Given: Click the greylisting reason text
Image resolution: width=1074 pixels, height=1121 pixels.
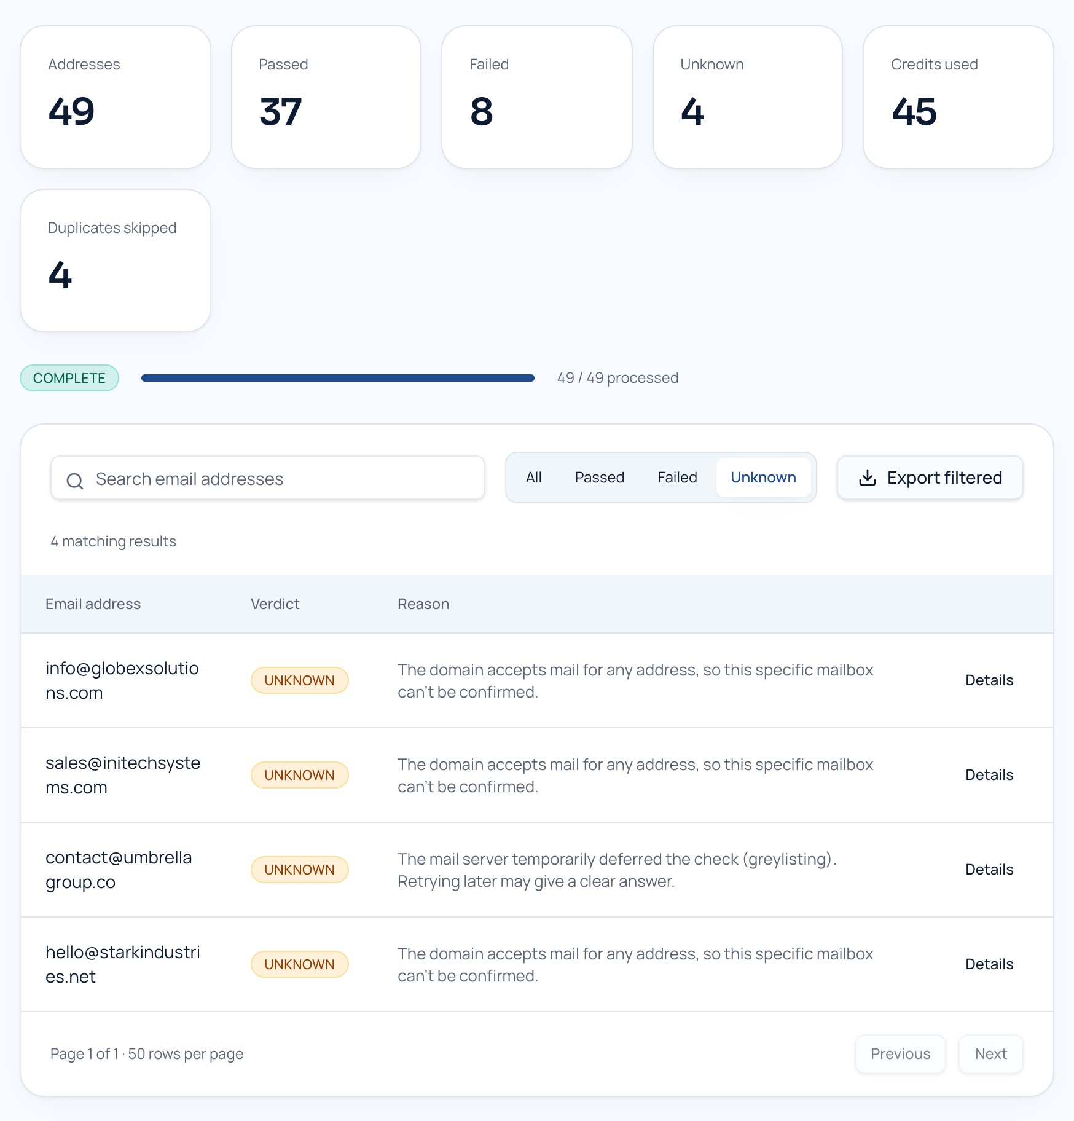Looking at the screenshot, I should [617, 870].
